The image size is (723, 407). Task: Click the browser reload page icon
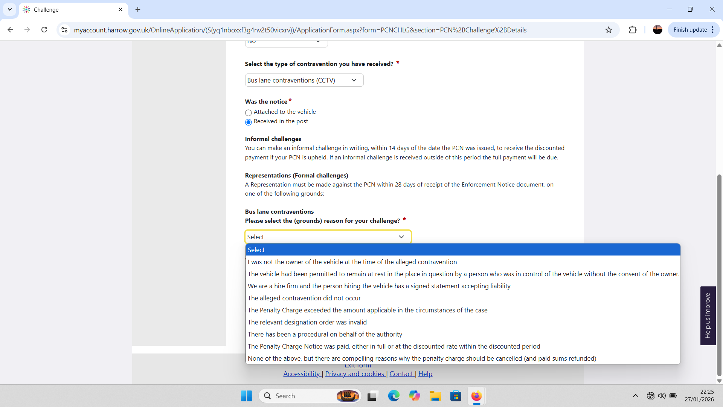44,30
